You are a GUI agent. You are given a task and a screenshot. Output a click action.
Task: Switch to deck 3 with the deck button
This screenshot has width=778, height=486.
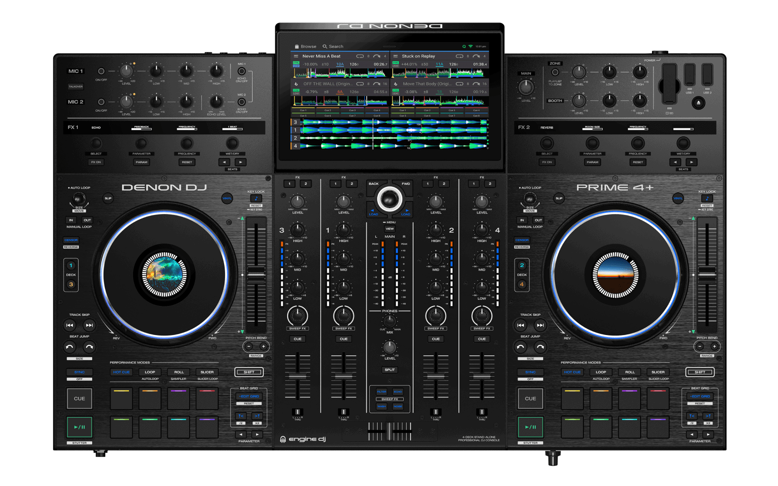(71, 284)
